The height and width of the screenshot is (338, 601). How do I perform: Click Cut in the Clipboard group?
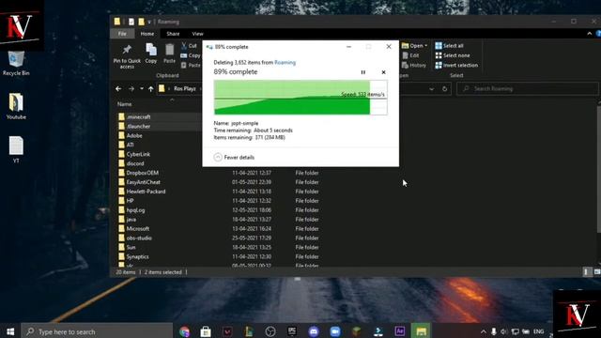[189, 46]
